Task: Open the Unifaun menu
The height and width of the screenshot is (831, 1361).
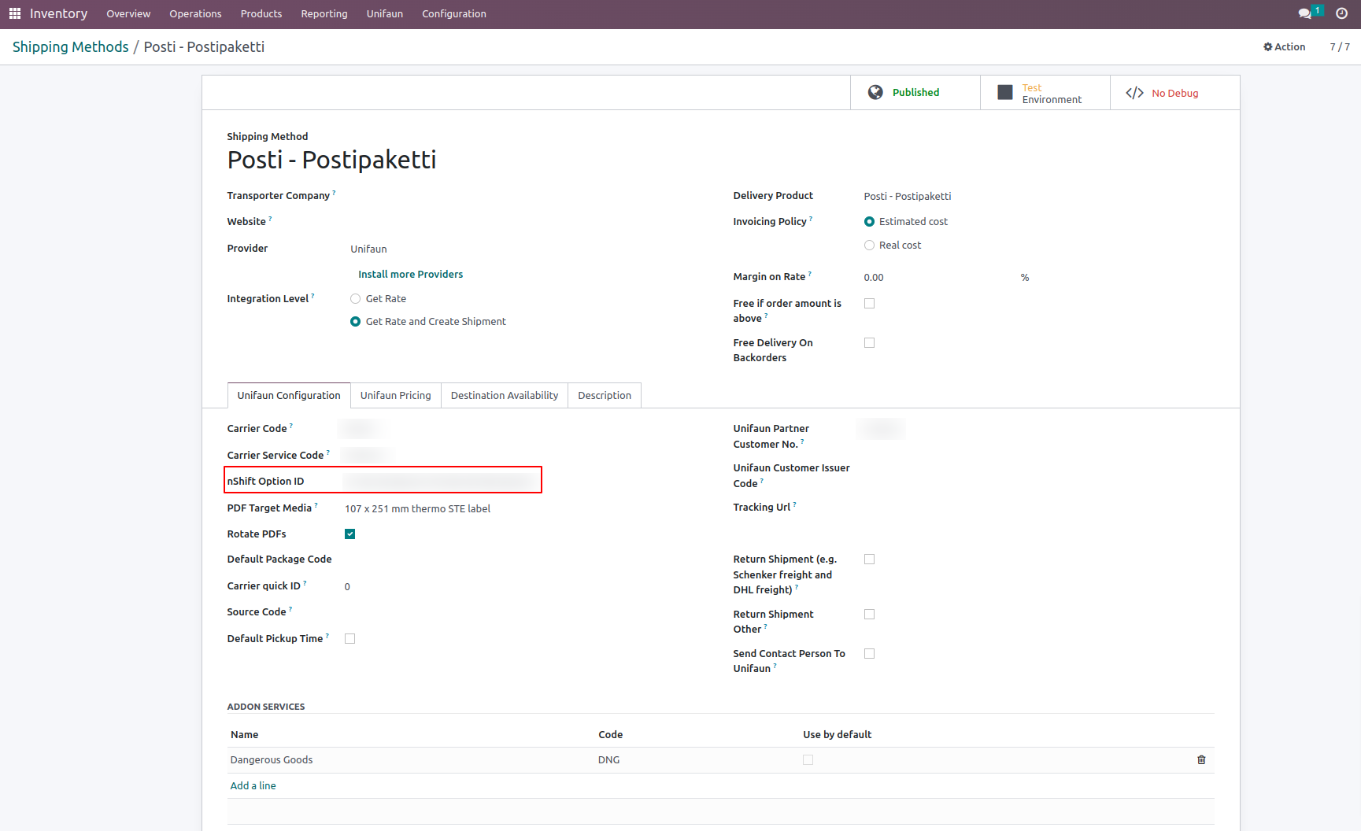Action: [x=385, y=14]
